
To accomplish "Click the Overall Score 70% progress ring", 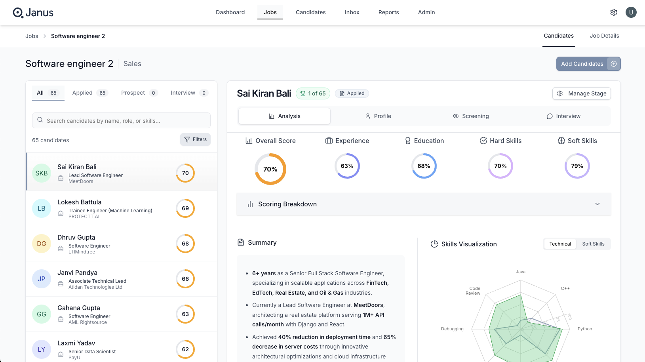I will pyautogui.click(x=270, y=169).
